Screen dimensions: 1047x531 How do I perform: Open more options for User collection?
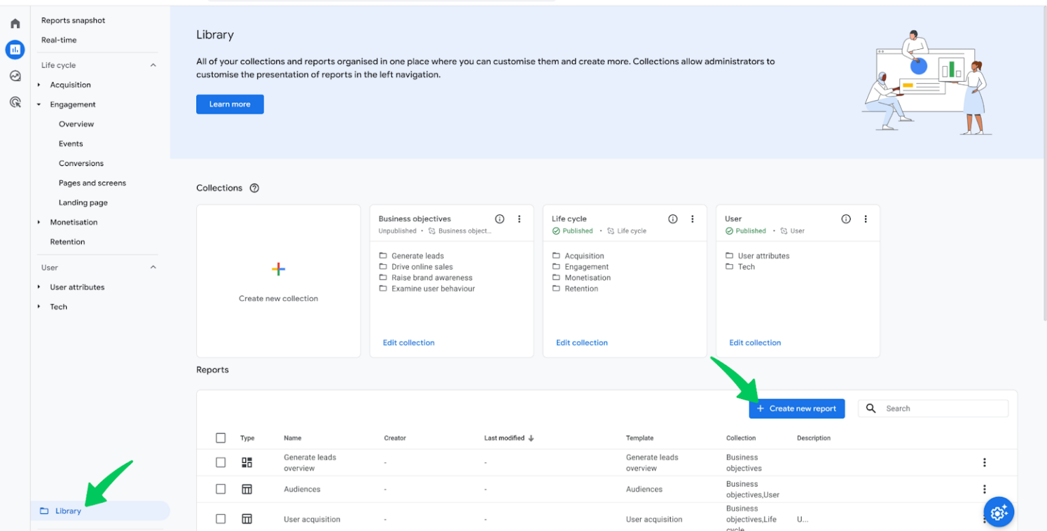coord(866,219)
